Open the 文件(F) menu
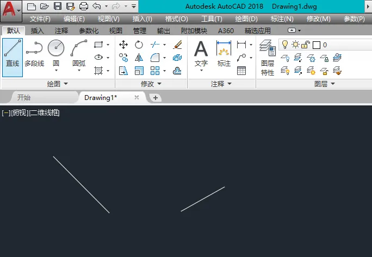Screen dimensions: 372x257 click(40, 19)
